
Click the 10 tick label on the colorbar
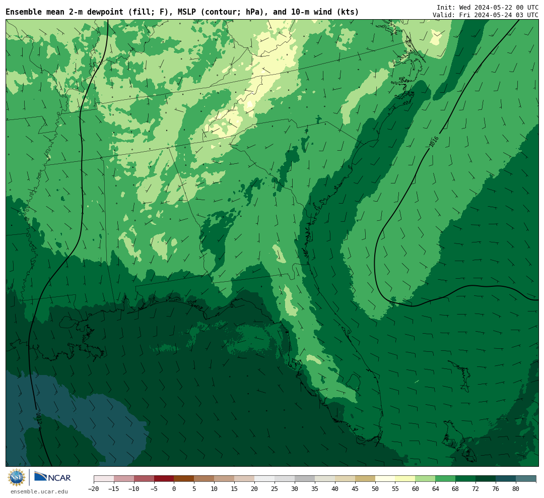tap(215, 488)
